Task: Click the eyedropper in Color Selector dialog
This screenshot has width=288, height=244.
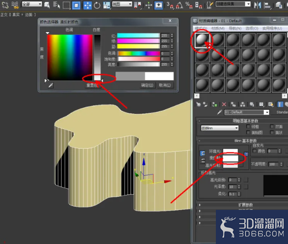Action: coord(50,85)
